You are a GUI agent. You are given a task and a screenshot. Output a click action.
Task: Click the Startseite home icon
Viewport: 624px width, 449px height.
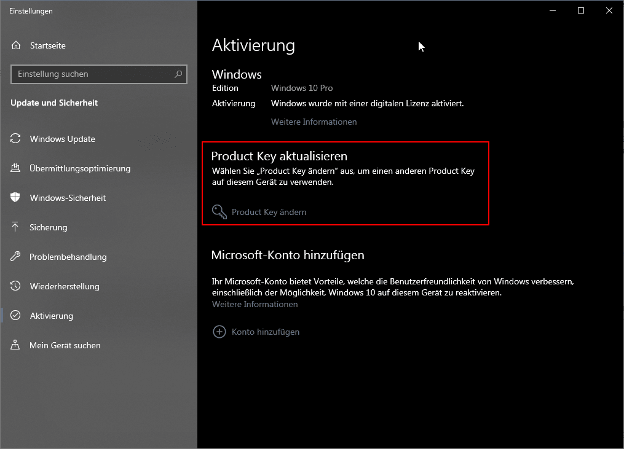click(x=16, y=45)
